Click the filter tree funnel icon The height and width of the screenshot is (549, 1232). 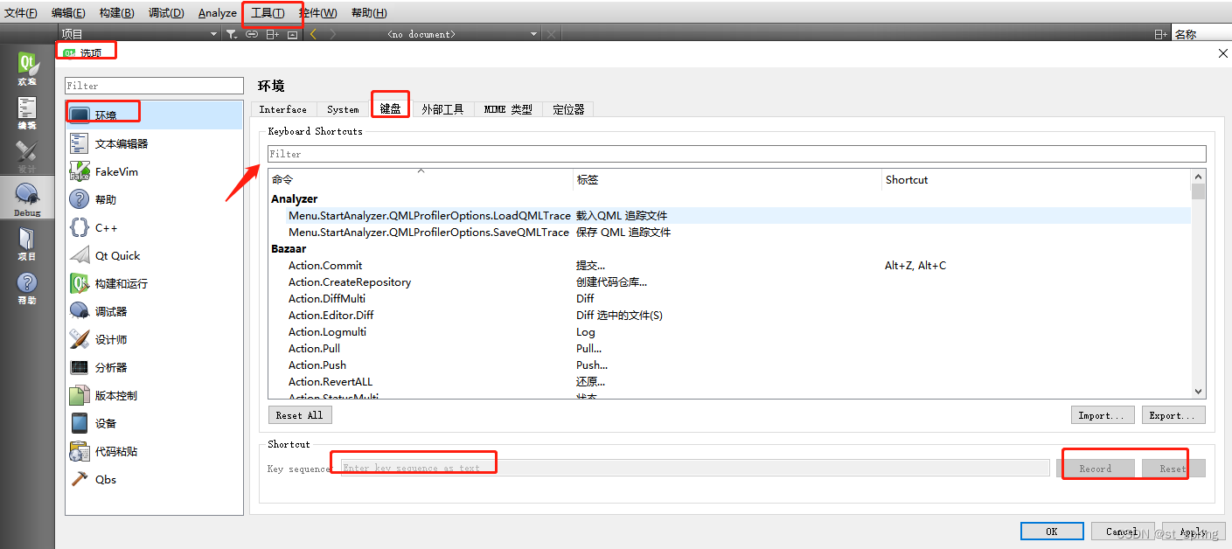pyautogui.click(x=231, y=34)
